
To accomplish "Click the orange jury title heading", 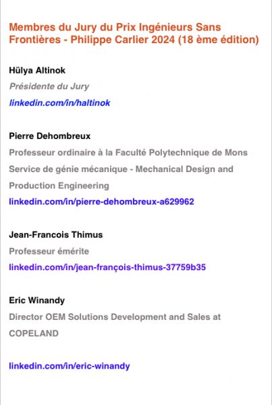I will click(134, 33).
